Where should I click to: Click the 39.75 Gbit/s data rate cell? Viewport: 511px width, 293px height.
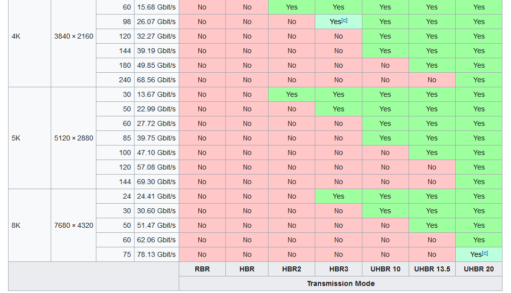(157, 138)
